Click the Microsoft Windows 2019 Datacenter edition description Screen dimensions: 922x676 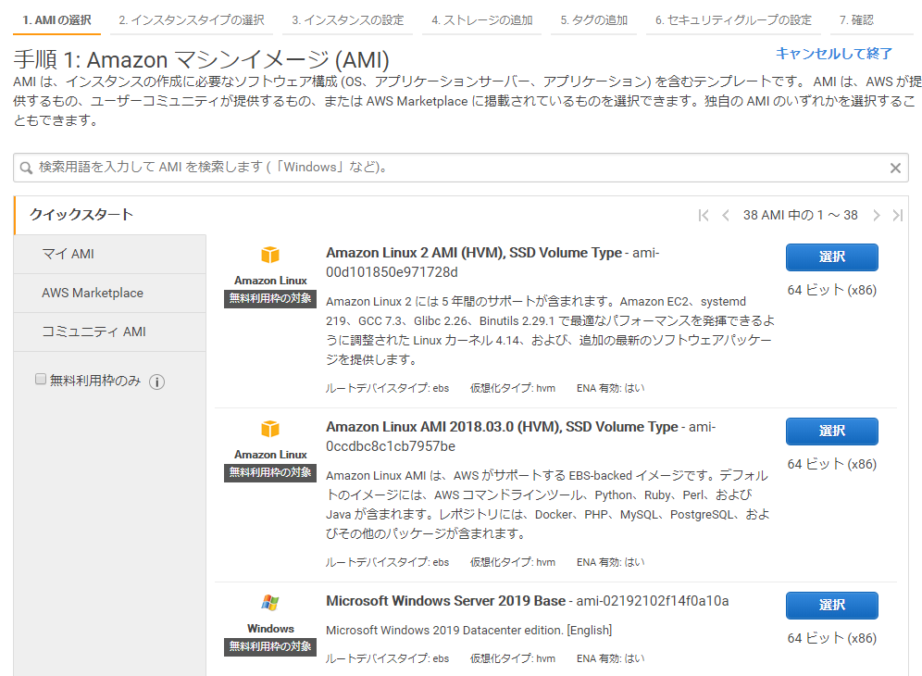(x=468, y=630)
